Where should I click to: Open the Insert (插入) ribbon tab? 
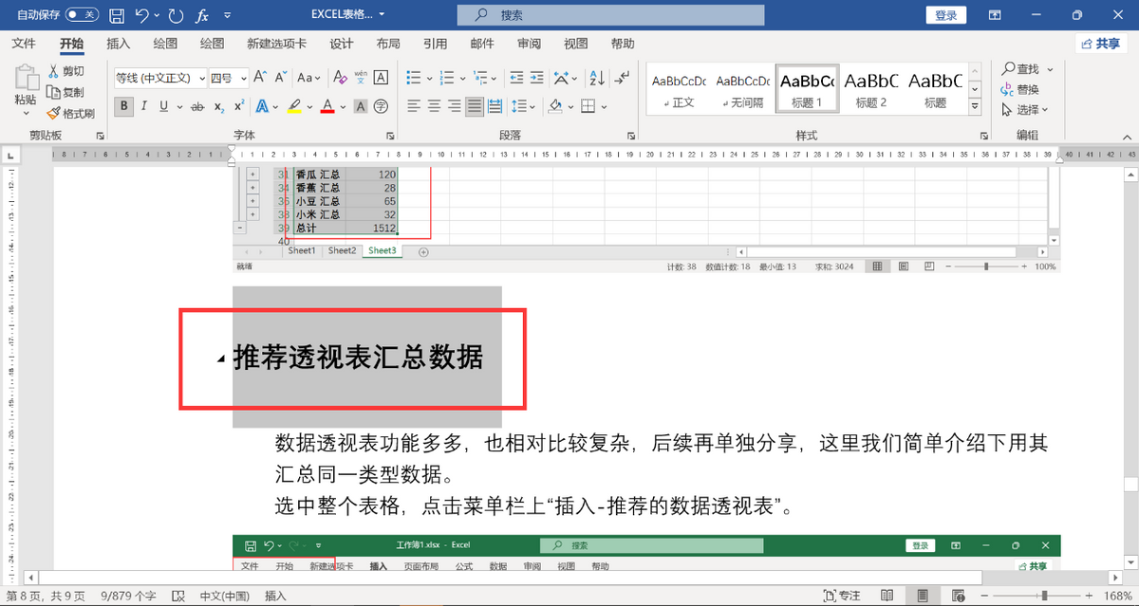coord(119,44)
